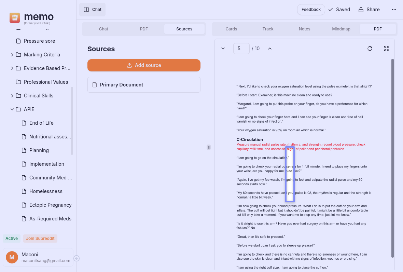Click the Add source button
The image size is (403, 272).
pyautogui.click(x=144, y=65)
